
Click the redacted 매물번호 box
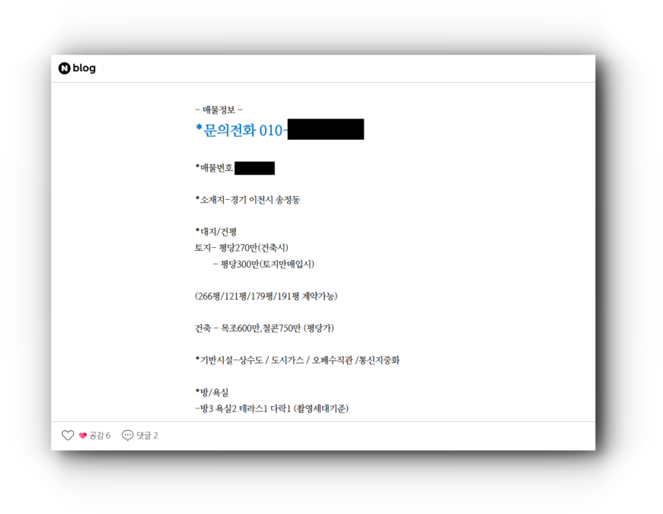click(254, 168)
